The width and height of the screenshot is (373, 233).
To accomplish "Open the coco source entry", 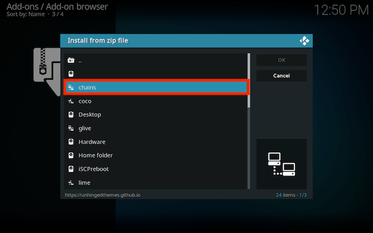I will click(156, 101).
